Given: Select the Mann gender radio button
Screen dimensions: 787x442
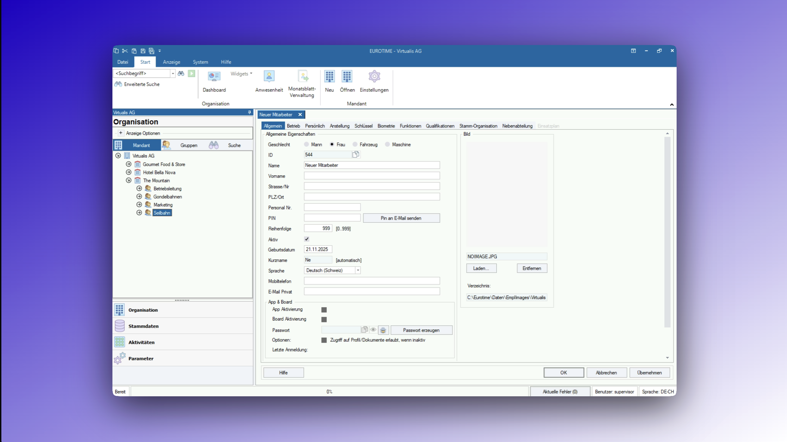Looking at the screenshot, I should [x=307, y=145].
